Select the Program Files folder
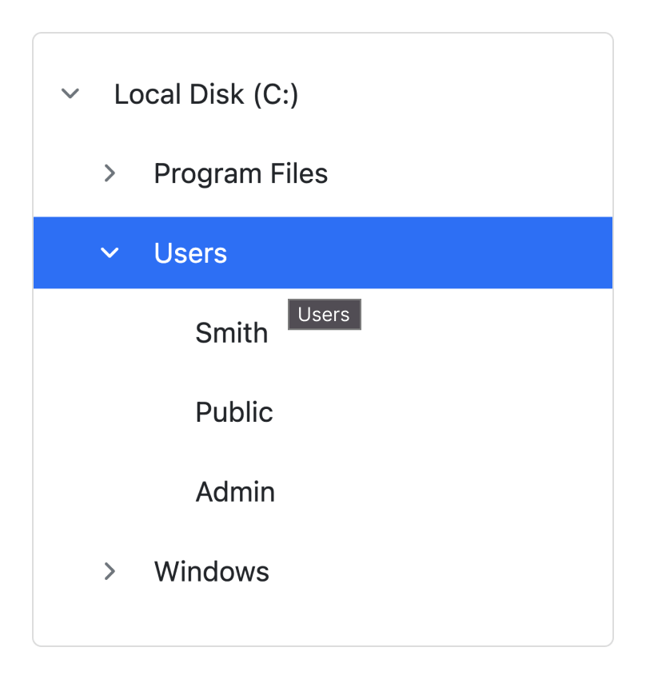646x679 pixels. tap(241, 173)
